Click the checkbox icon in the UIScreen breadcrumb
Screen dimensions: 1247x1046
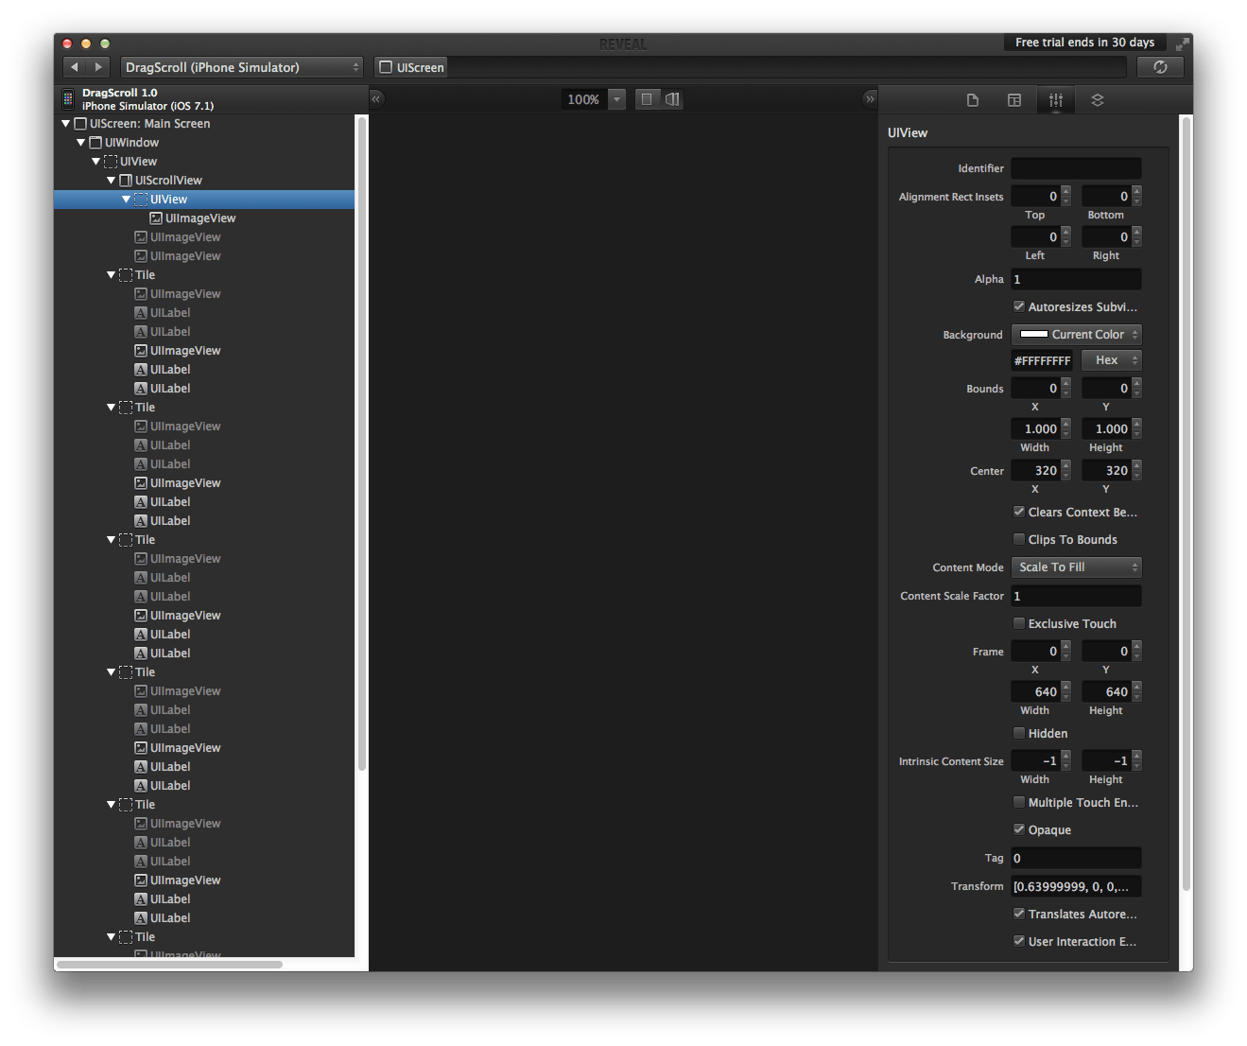(386, 67)
